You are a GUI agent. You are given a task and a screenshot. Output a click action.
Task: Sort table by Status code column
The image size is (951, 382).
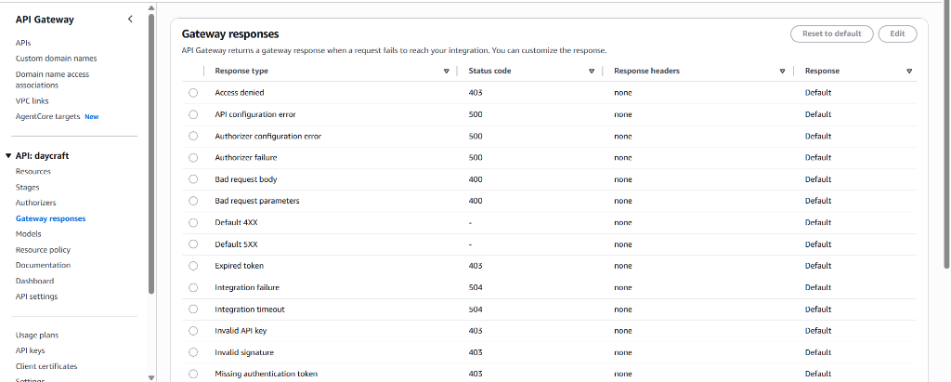(592, 71)
